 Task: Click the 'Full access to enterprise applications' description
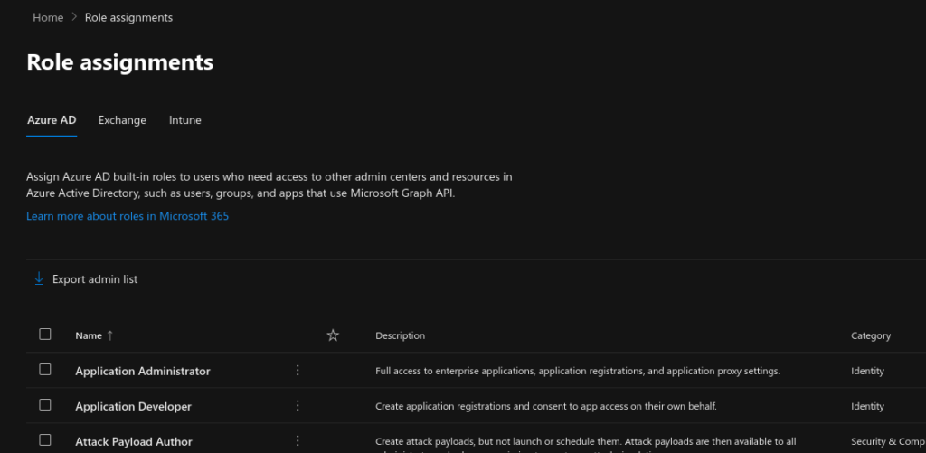(x=578, y=371)
